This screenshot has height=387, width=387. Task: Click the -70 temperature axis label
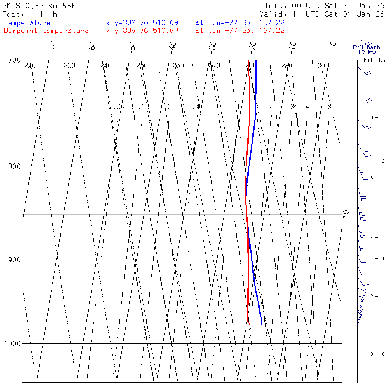[x=52, y=48]
